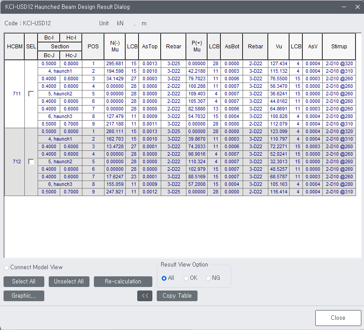The height and width of the screenshot is (330, 364).
Task: Click P(+) Mu value 110.324
Action: click(197, 161)
